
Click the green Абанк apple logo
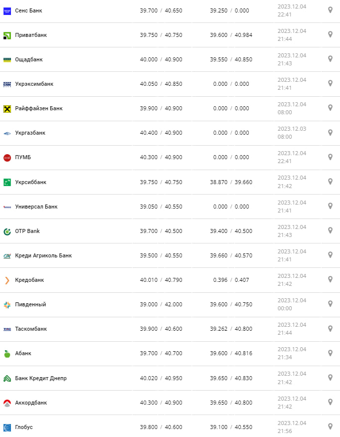(x=7, y=354)
